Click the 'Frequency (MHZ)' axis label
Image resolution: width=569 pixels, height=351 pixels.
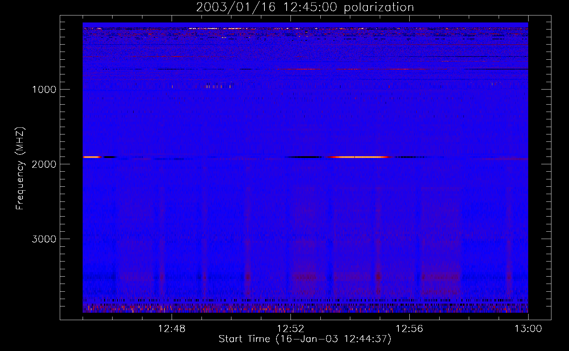[20, 168]
